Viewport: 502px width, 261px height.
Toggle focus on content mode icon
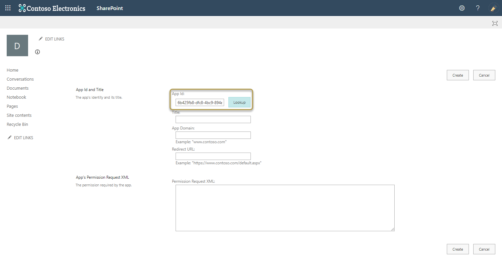coord(495,23)
